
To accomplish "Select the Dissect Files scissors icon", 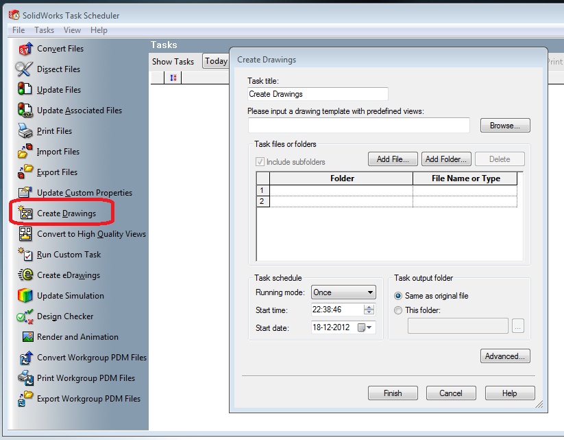I will point(24,69).
